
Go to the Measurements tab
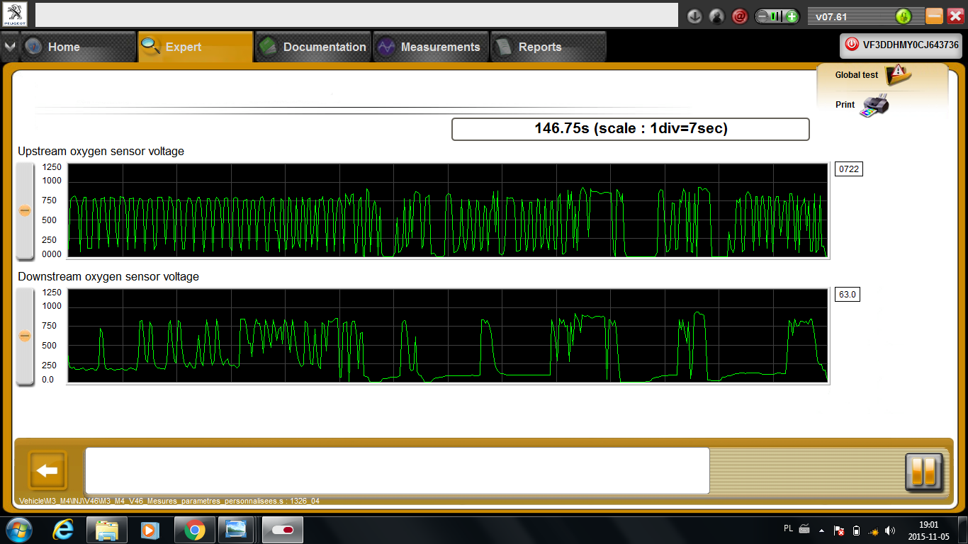pyautogui.click(x=431, y=47)
